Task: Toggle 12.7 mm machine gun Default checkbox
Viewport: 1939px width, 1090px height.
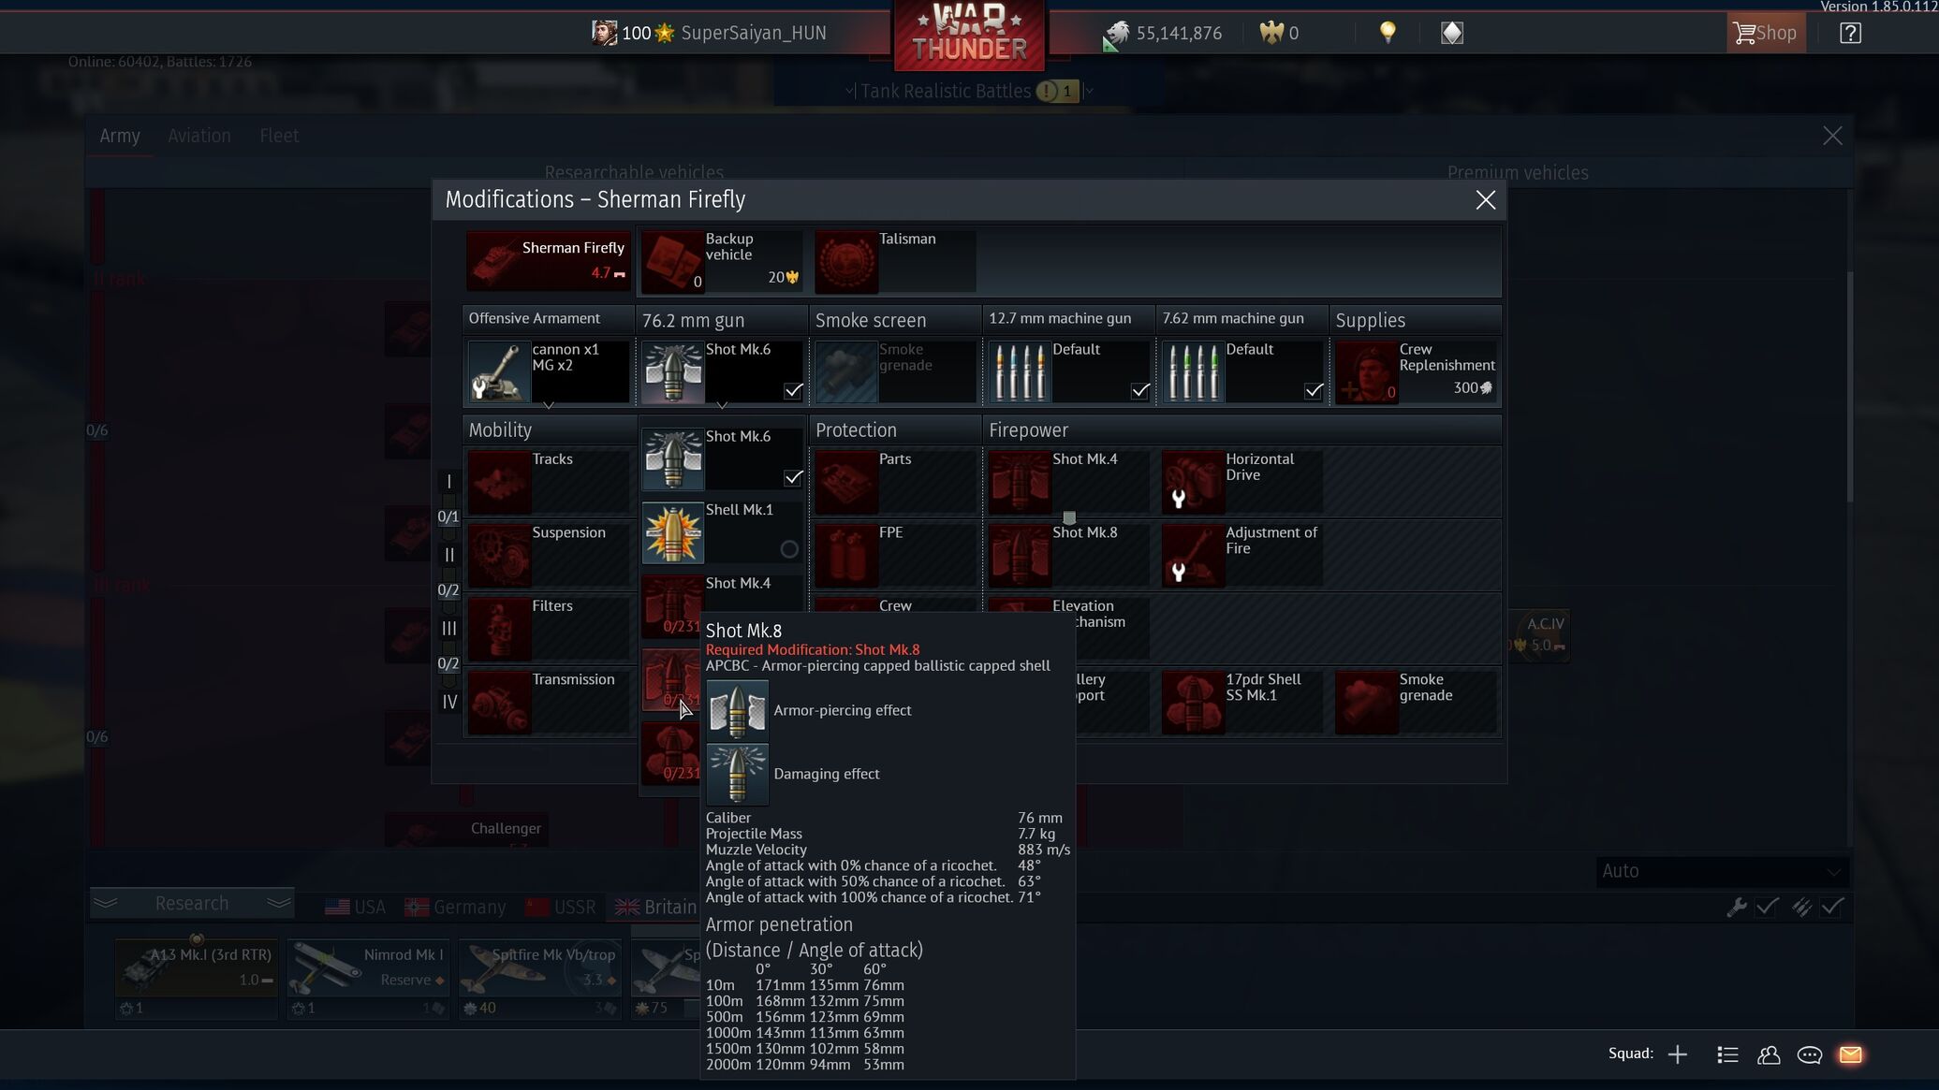Action: point(1139,390)
